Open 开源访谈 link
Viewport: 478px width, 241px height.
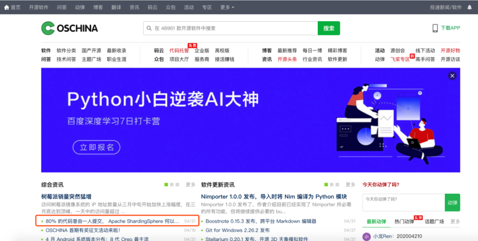click(450, 59)
